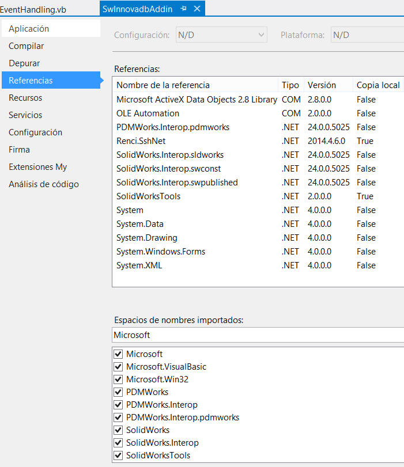The image size is (404, 467).
Task: Open the Configuración side page
Action: pos(51,132)
